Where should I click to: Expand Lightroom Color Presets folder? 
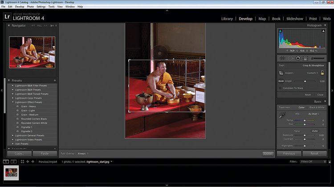pyautogui.click(x=12, y=98)
